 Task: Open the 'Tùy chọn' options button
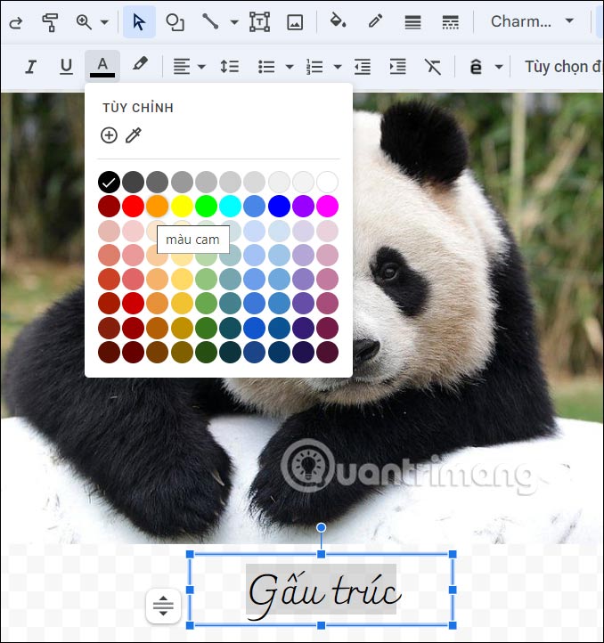click(563, 67)
